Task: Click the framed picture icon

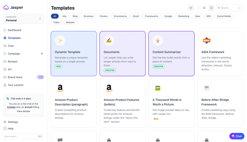Action: 158,88
